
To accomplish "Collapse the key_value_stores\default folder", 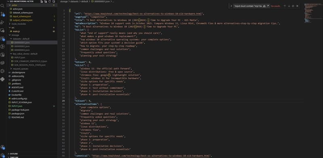I will 32,54.
